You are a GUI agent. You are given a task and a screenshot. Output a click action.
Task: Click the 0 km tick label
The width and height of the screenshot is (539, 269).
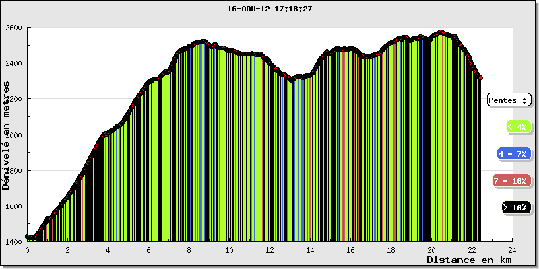[27, 249]
